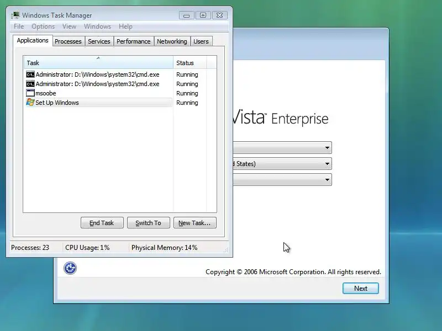Click the msoobe window icon

[30, 93]
